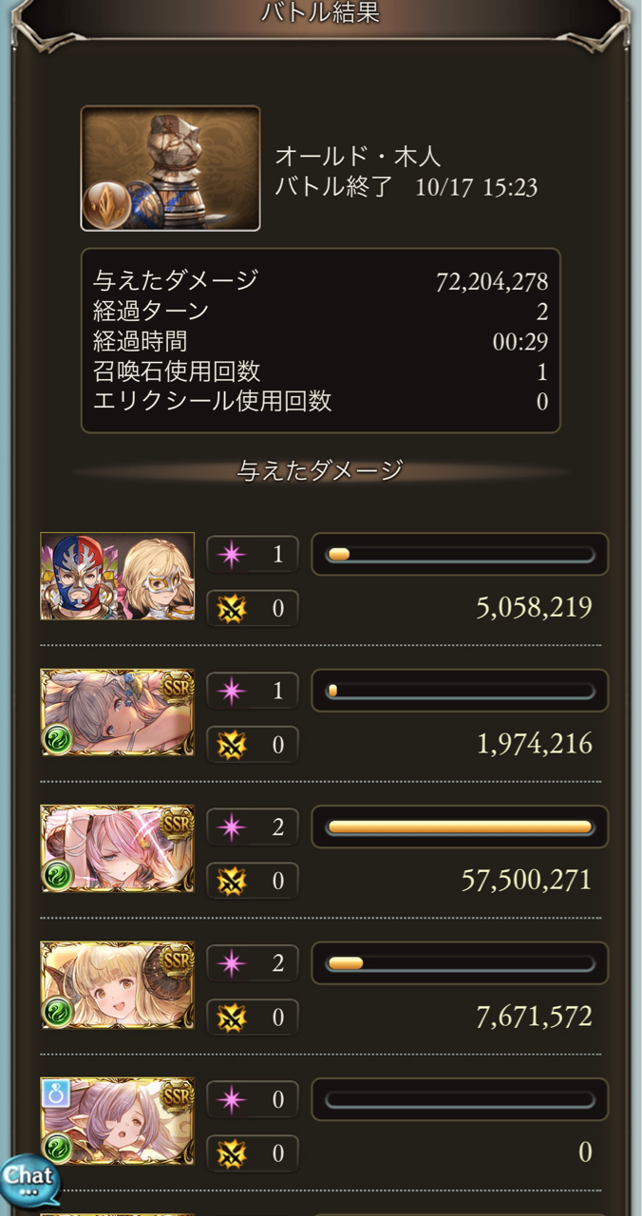This screenshot has height=1216, width=642.
Task: Tap the yellow burst icon beside 7,671,572
Action: pos(231,1017)
